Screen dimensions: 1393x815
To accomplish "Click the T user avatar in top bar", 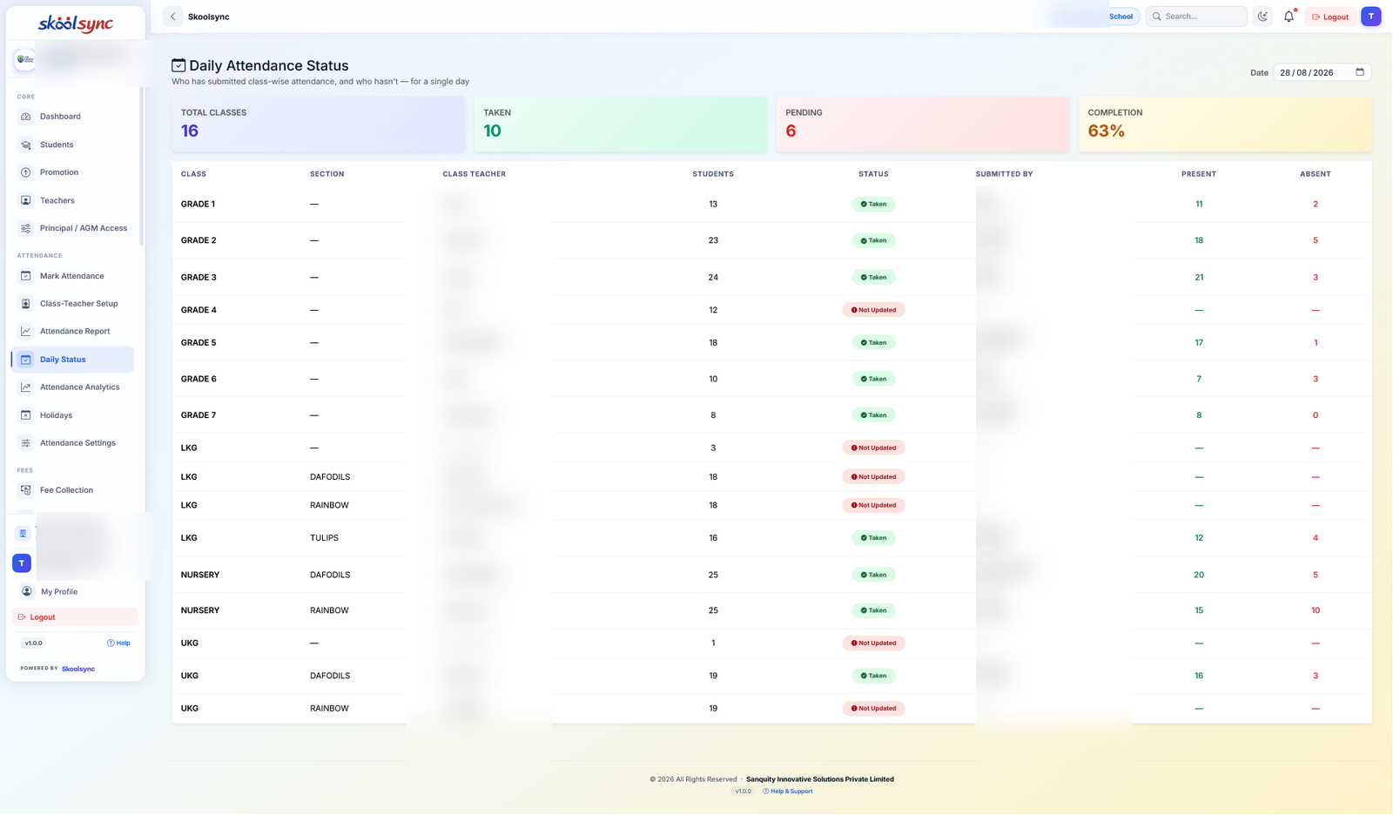I will pyautogui.click(x=1371, y=17).
